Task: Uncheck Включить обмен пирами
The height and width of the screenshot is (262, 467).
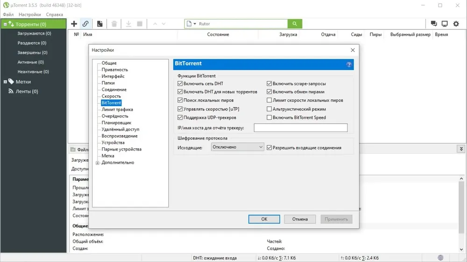Action: pos(269,91)
